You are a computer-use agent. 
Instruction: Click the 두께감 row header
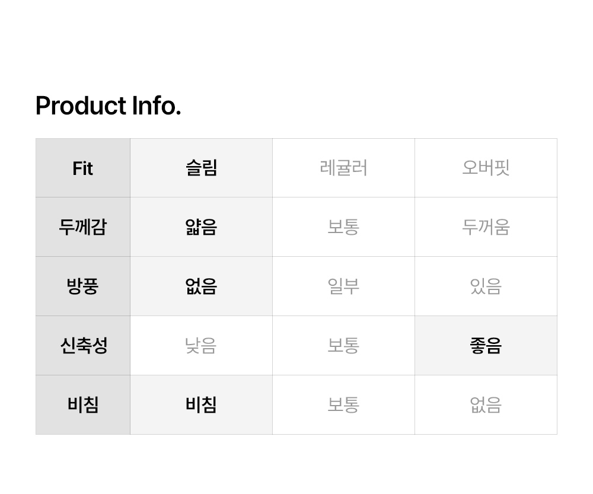83,227
